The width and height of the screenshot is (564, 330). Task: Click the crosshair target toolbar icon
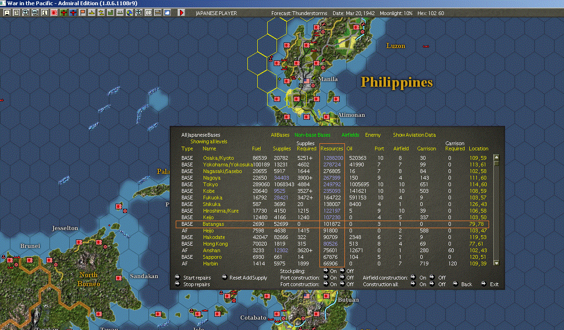139,13
